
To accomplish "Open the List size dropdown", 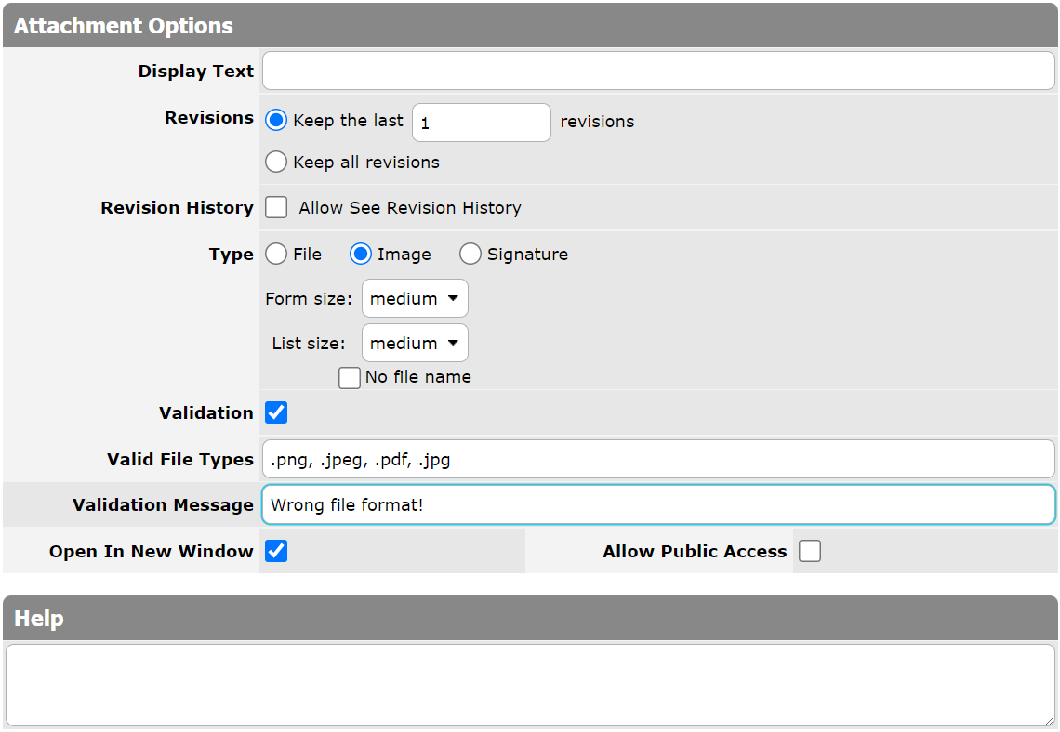I will (x=415, y=343).
